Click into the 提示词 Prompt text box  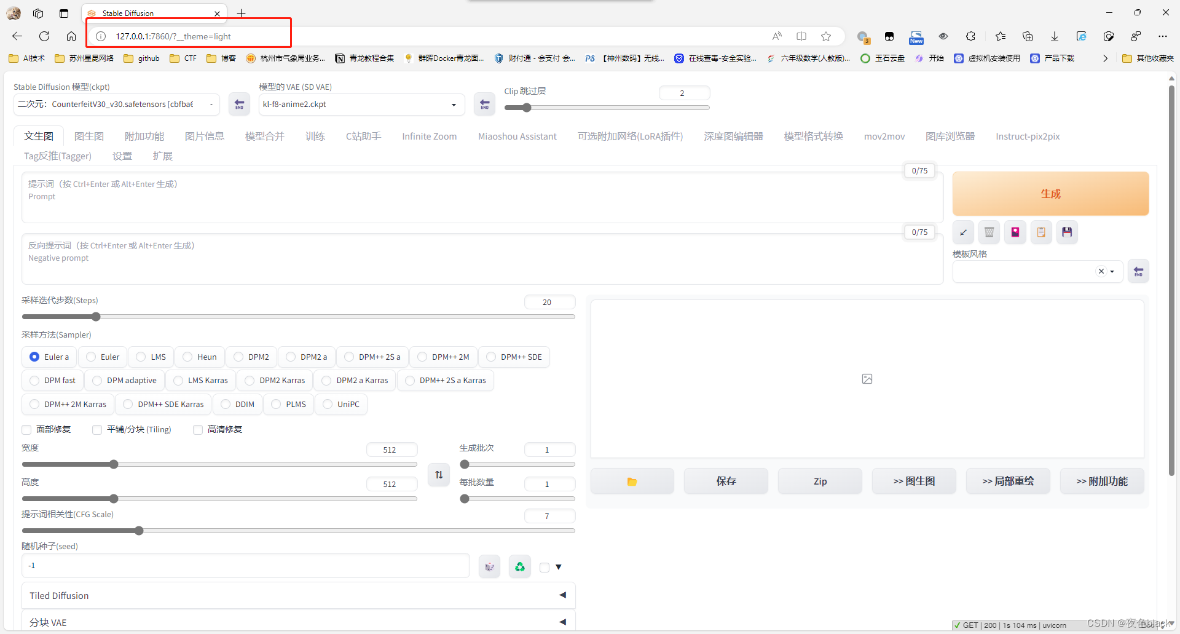pos(482,197)
